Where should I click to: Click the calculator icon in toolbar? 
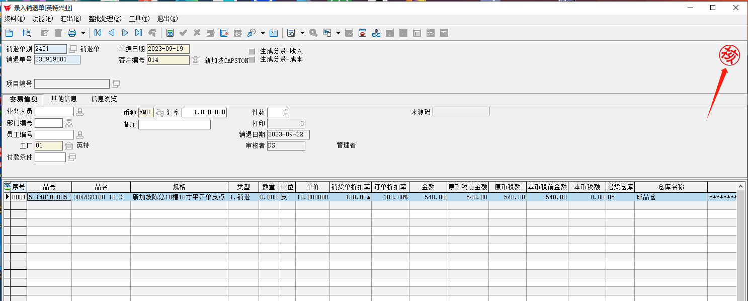pyautogui.click(x=170, y=33)
